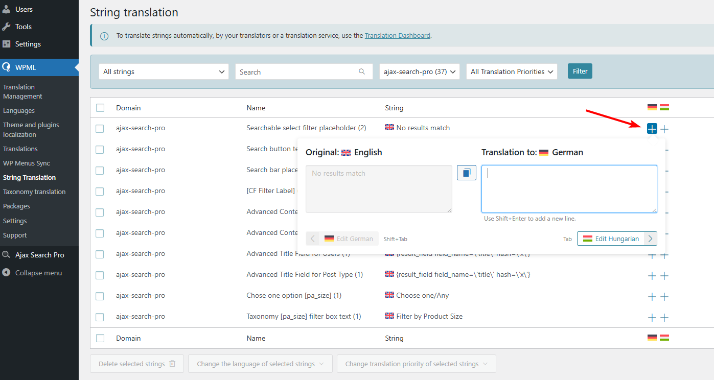
Task: Click the Edit Hungarian button
Action: click(x=616, y=239)
